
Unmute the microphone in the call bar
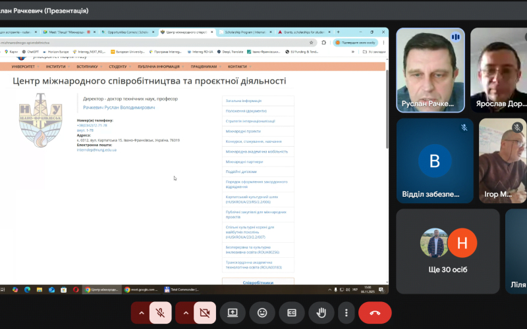pyautogui.click(x=159, y=313)
